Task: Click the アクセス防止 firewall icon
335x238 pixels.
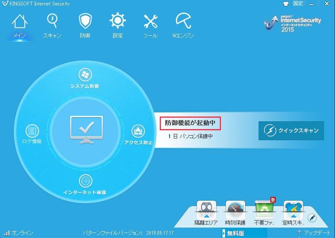Action: 138,131
